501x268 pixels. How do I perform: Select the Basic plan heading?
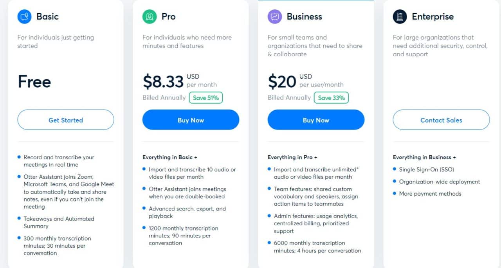47,16
